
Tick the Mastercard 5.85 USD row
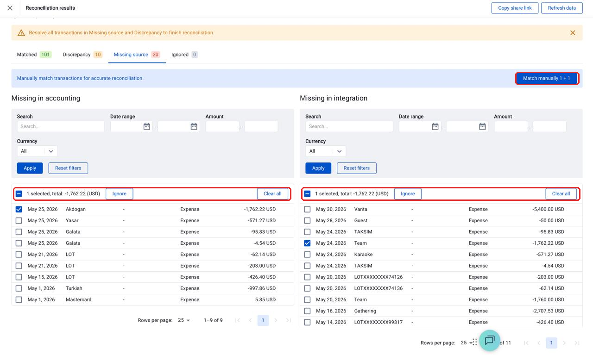click(19, 300)
